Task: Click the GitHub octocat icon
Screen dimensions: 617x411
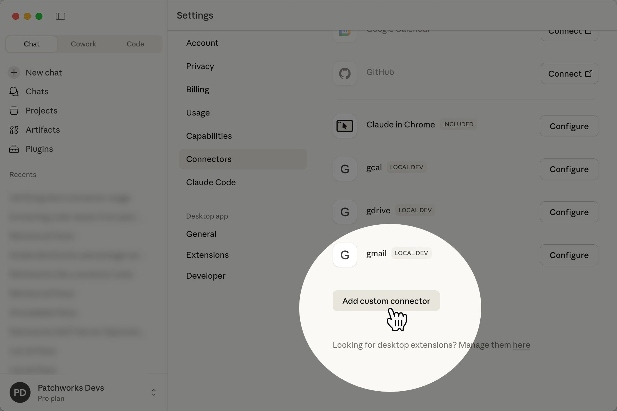Action: (345, 73)
